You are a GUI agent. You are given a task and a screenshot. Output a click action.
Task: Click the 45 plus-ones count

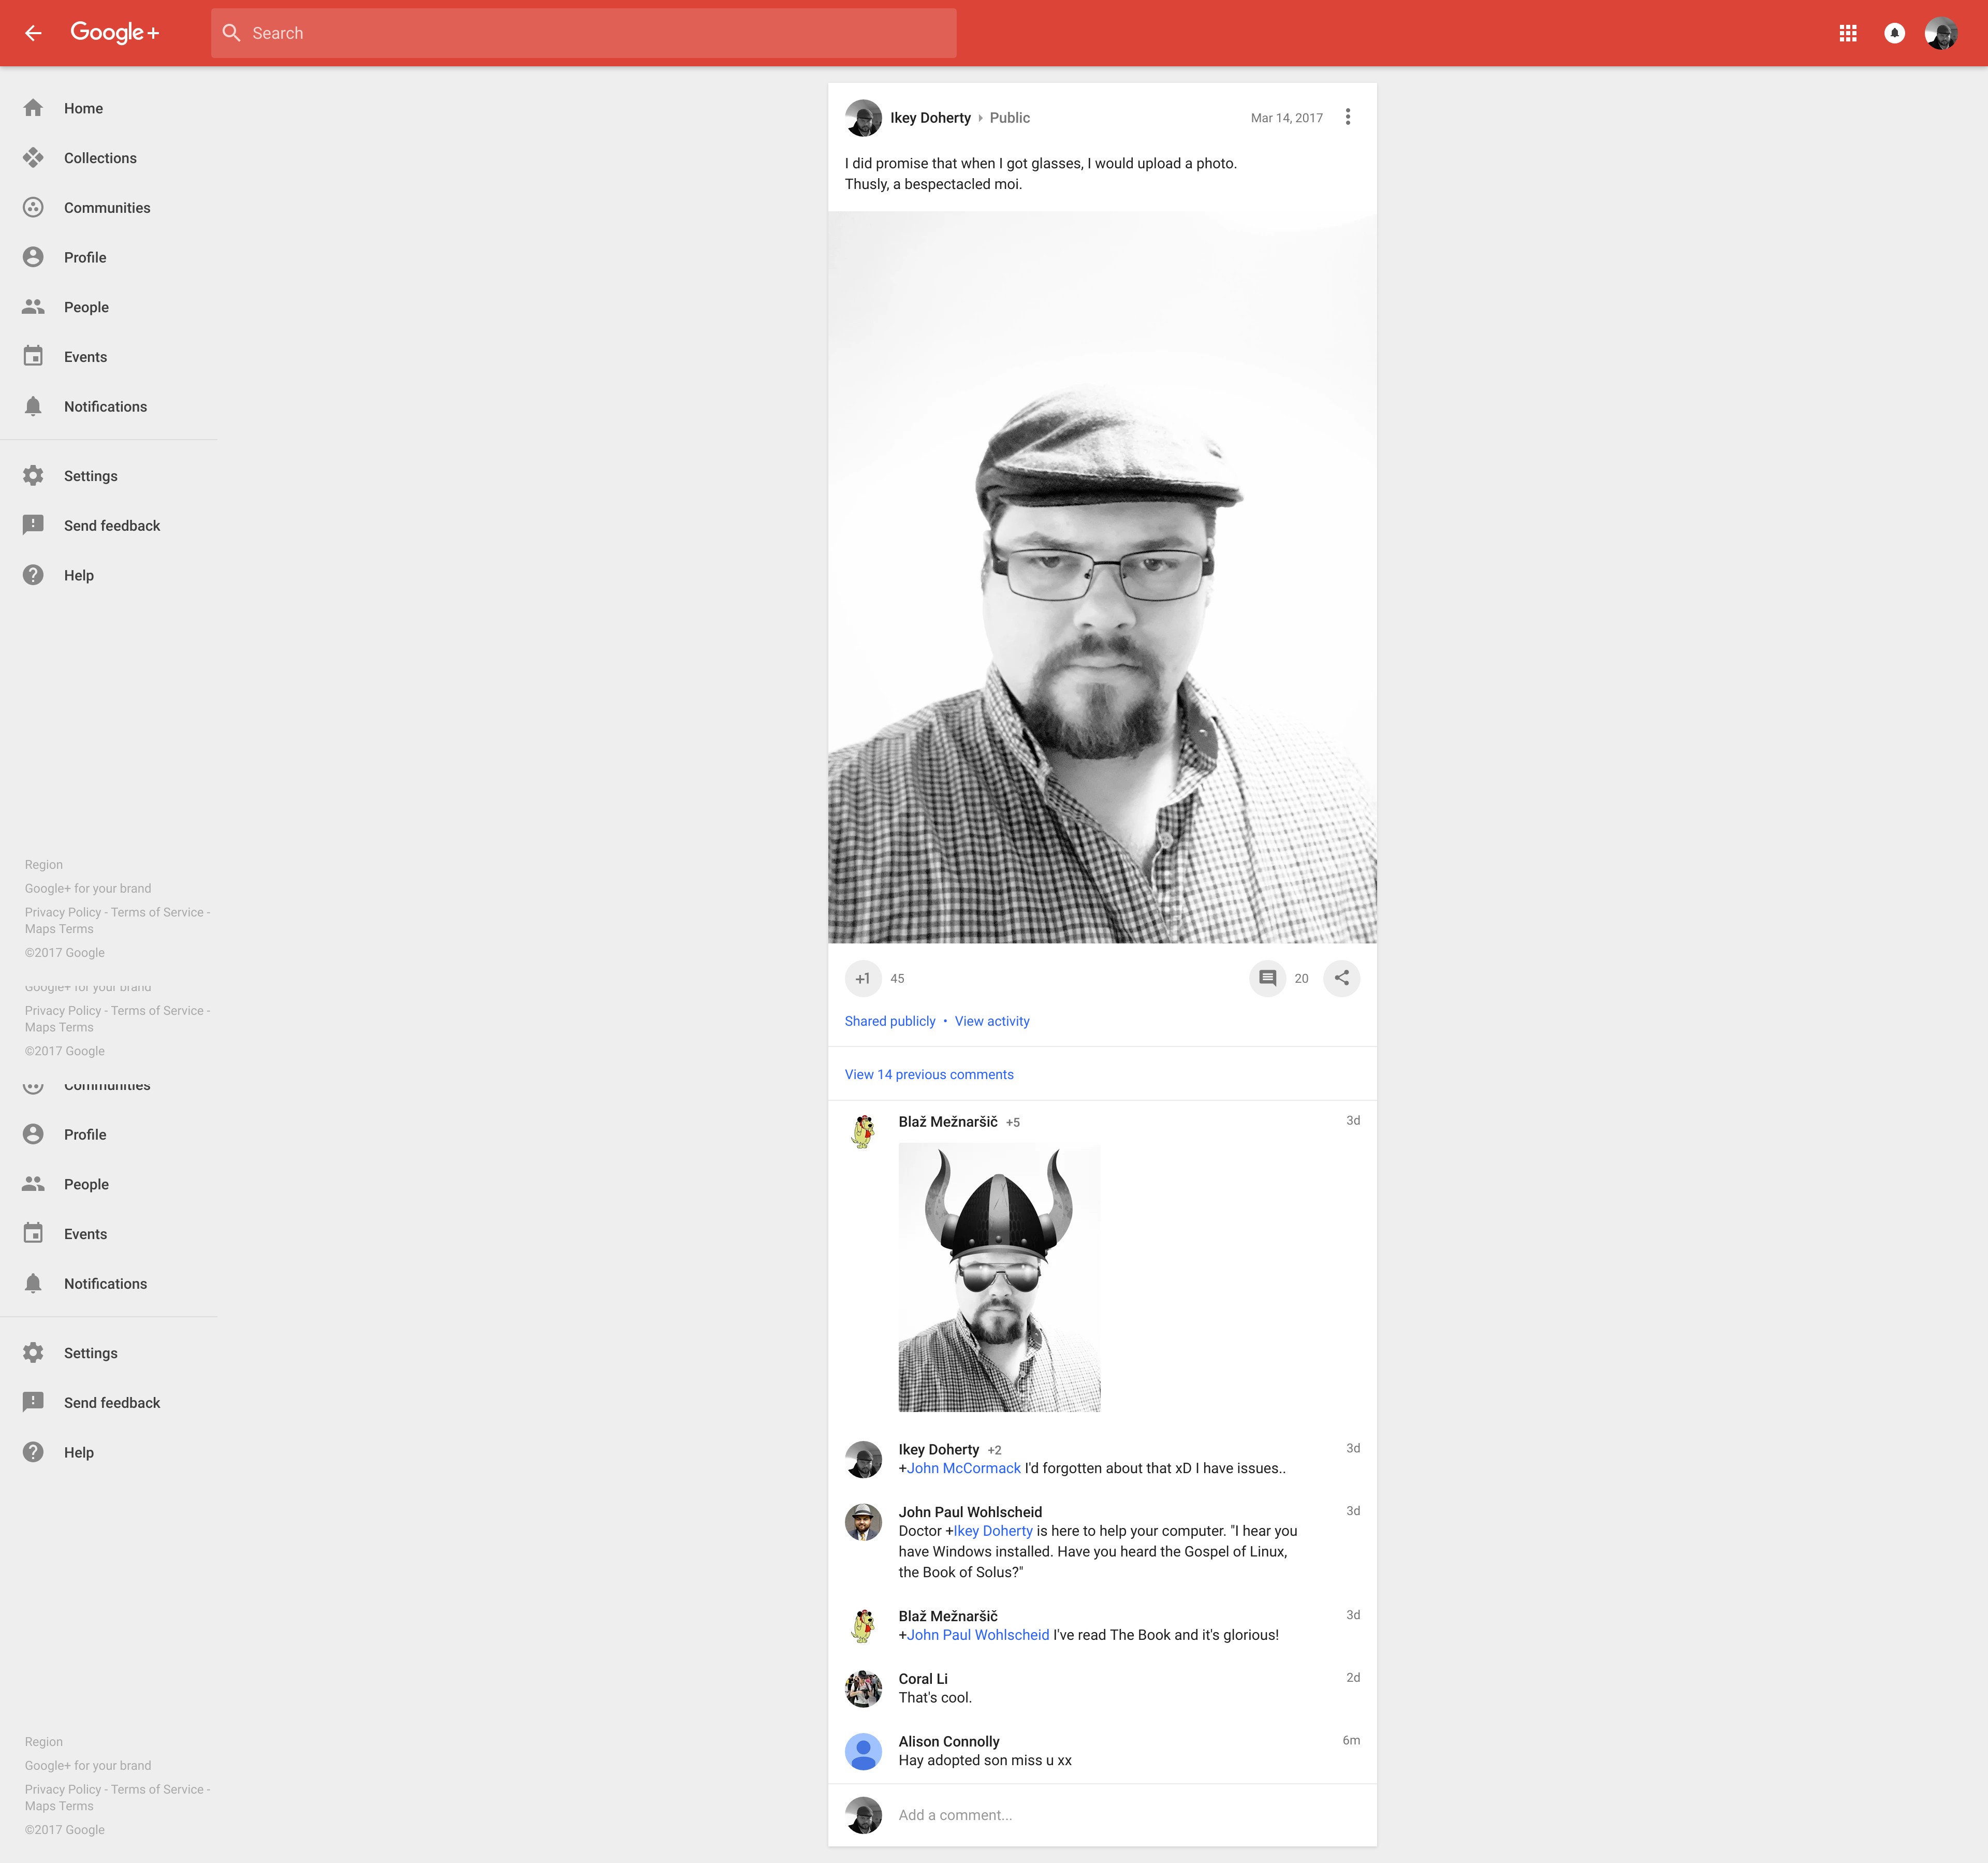click(897, 979)
